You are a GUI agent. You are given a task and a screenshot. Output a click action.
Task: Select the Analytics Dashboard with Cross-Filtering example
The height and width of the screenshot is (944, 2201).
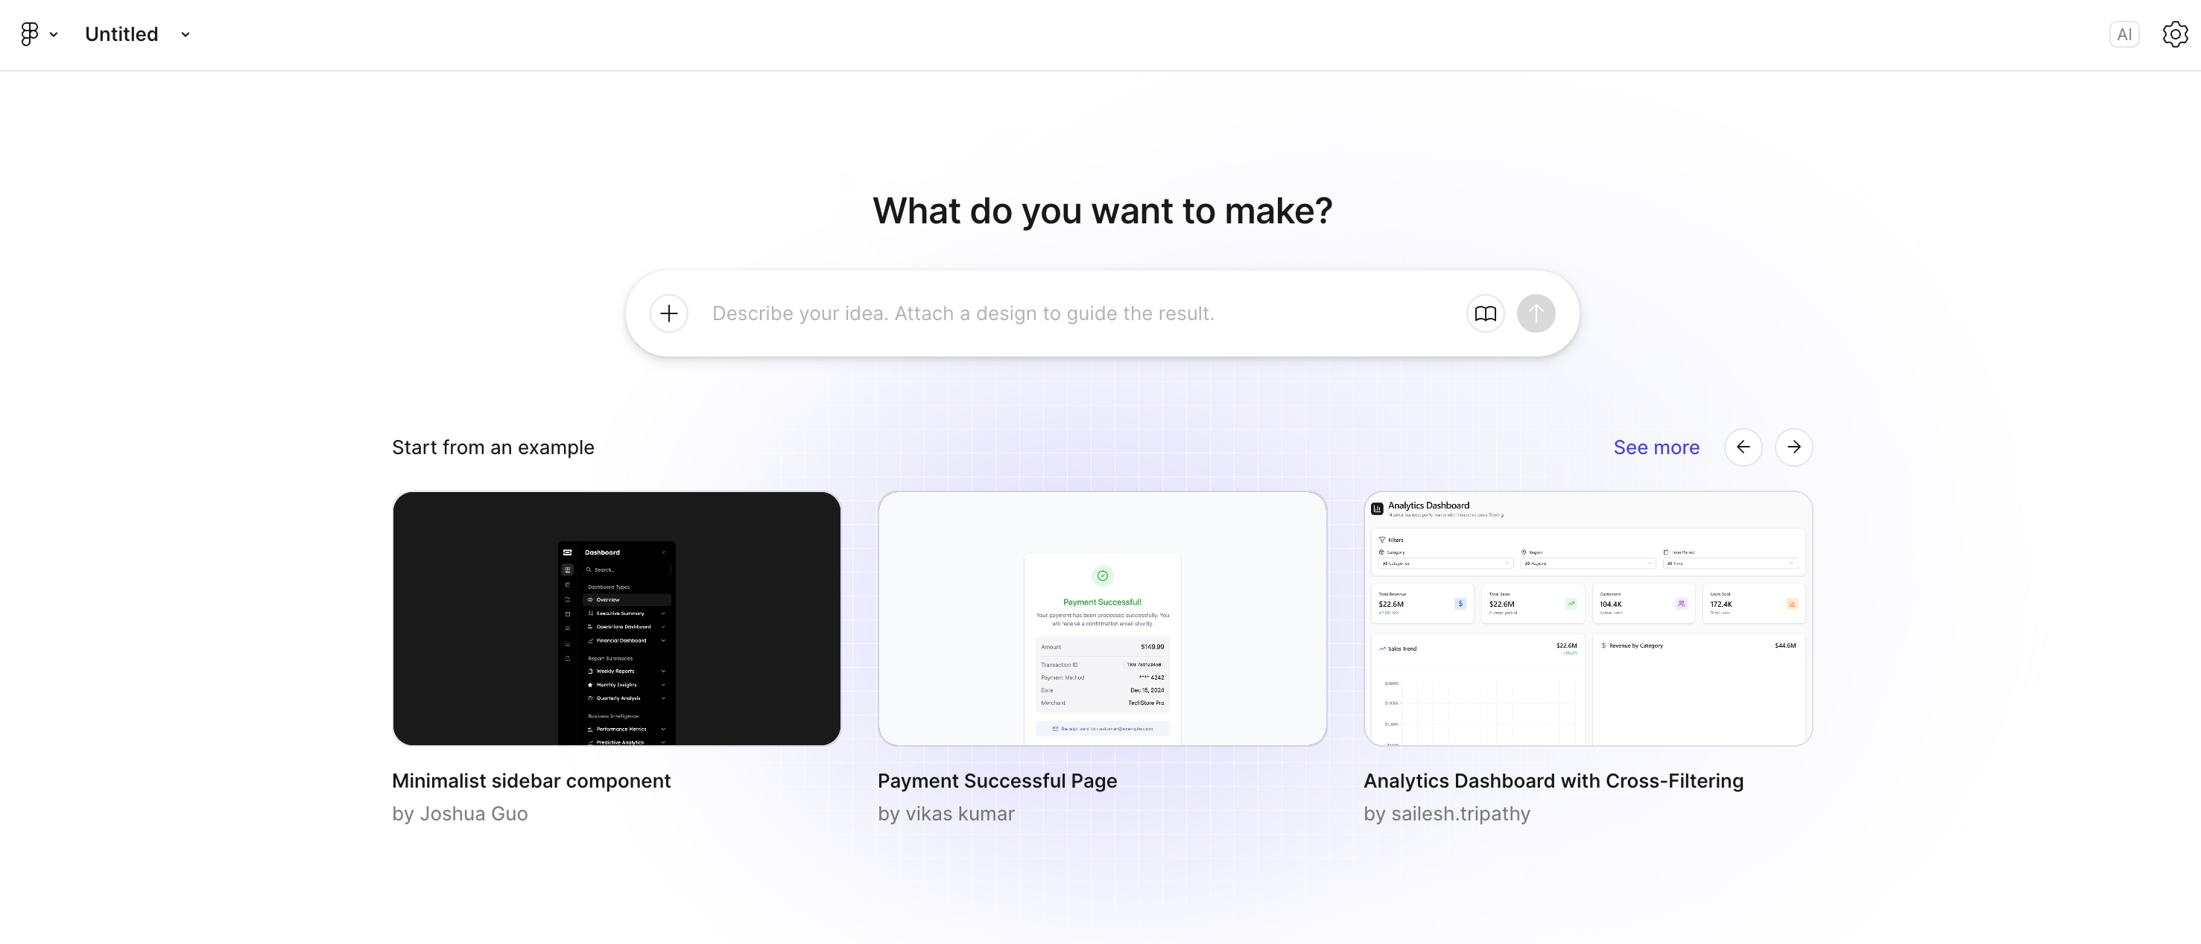coord(1589,618)
